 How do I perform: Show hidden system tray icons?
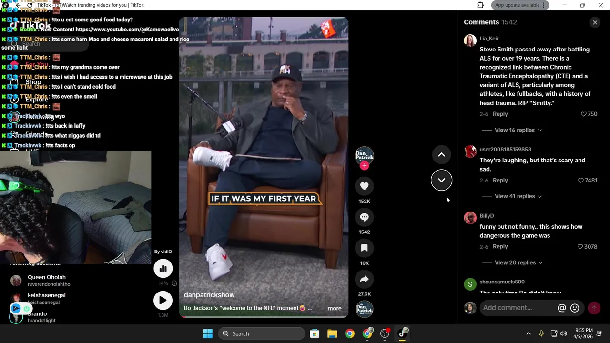(x=528, y=333)
